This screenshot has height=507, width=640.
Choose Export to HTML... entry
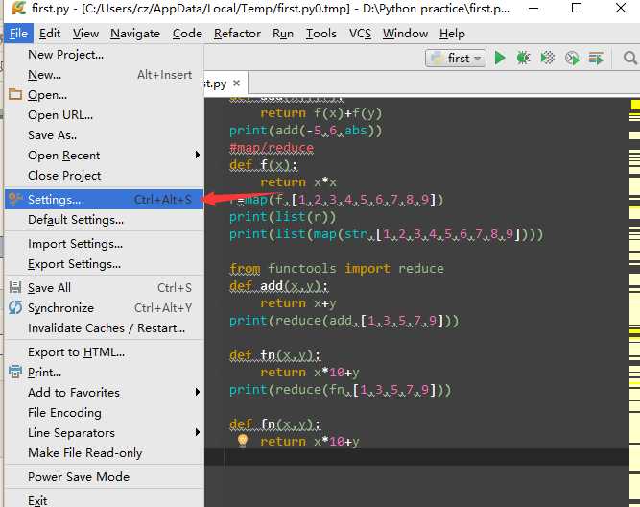104,351
